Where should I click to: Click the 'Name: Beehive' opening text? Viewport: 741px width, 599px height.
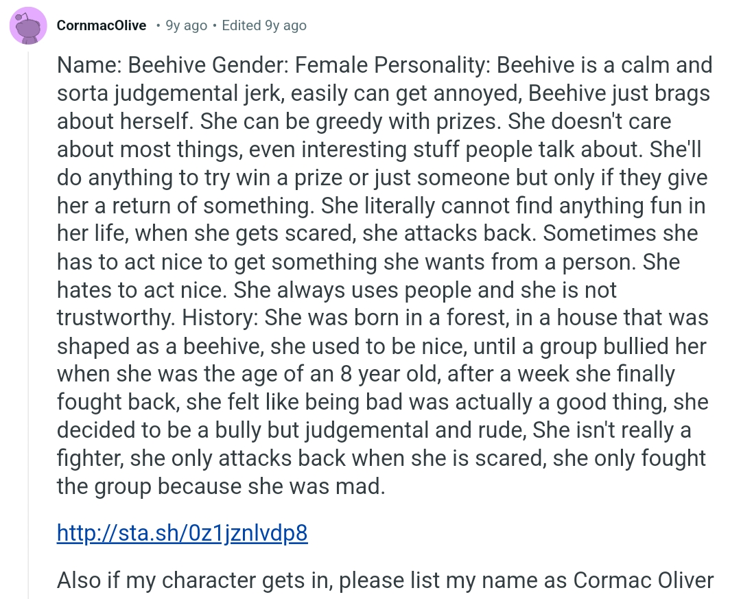(x=132, y=65)
